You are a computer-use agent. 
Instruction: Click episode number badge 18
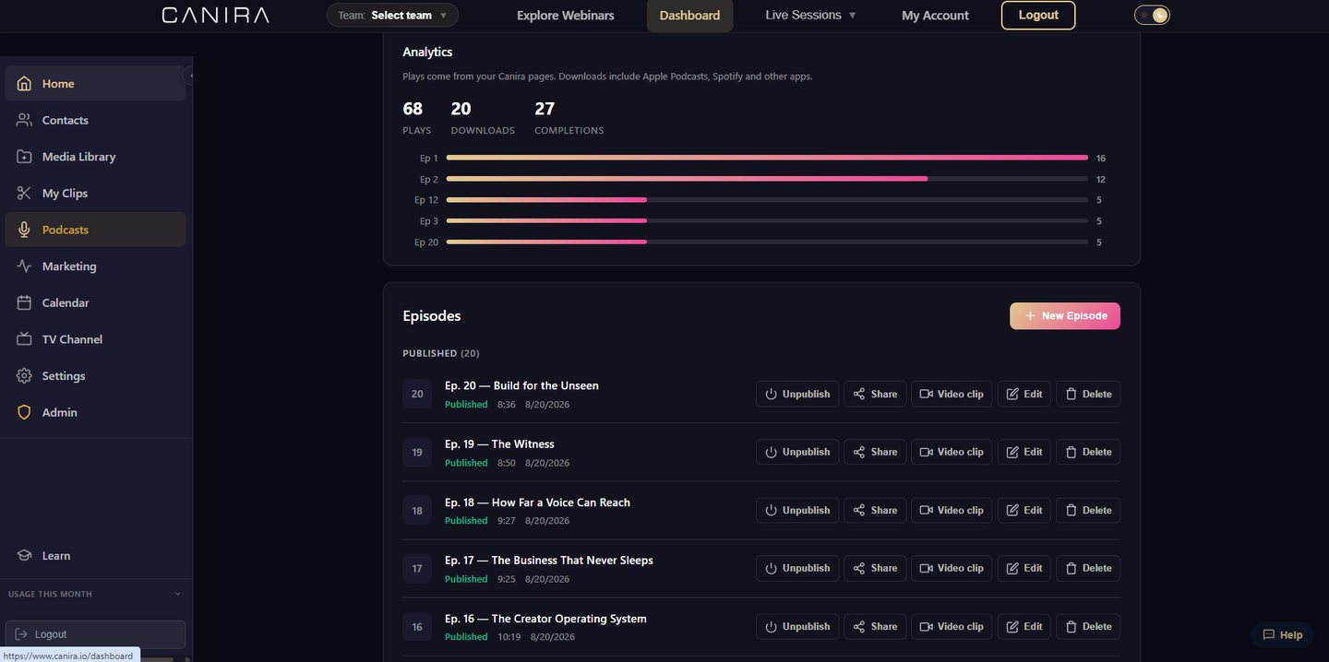click(x=417, y=511)
